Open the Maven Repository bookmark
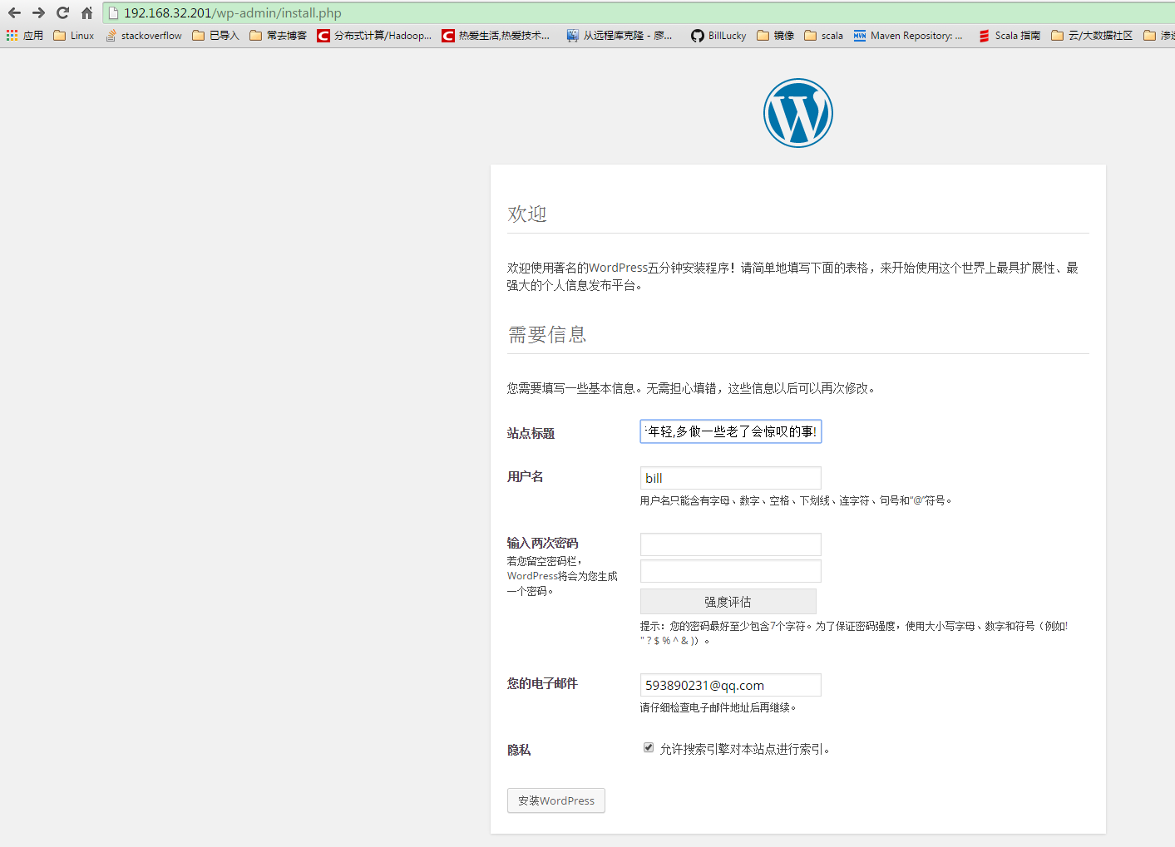The height and width of the screenshot is (847, 1175). 908,36
